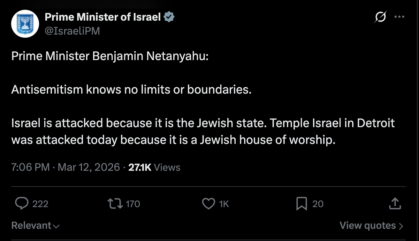The width and height of the screenshot is (419, 241).
Task: Open the three-dot more options menu
Action: tap(399, 17)
